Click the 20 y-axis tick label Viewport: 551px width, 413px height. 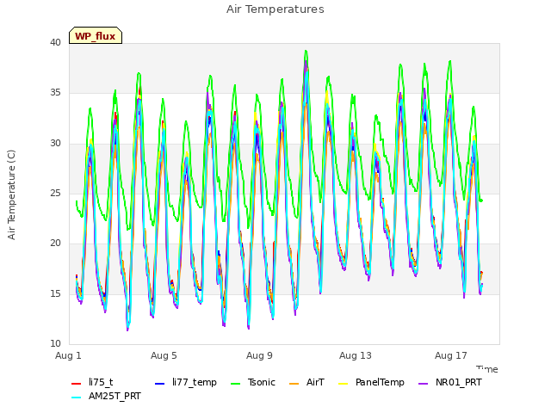click(x=55, y=243)
